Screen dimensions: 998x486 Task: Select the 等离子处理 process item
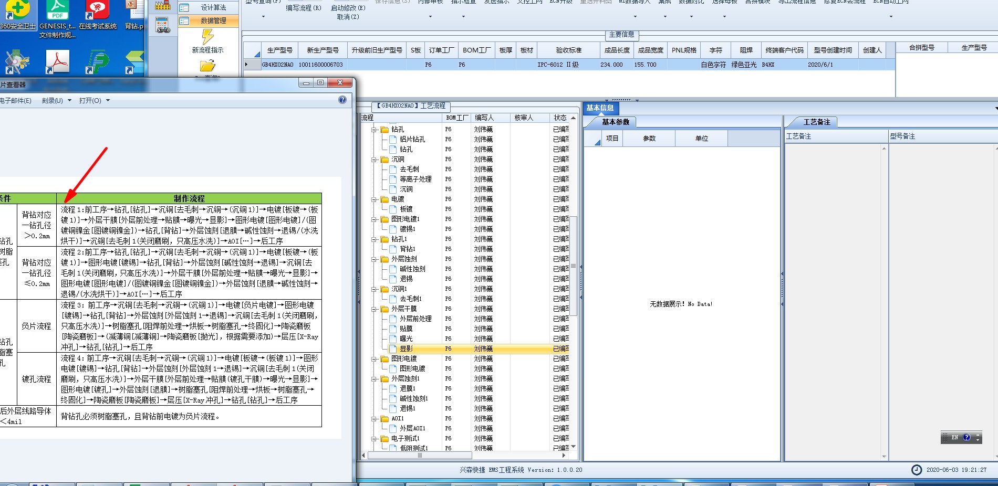click(415, 179)
